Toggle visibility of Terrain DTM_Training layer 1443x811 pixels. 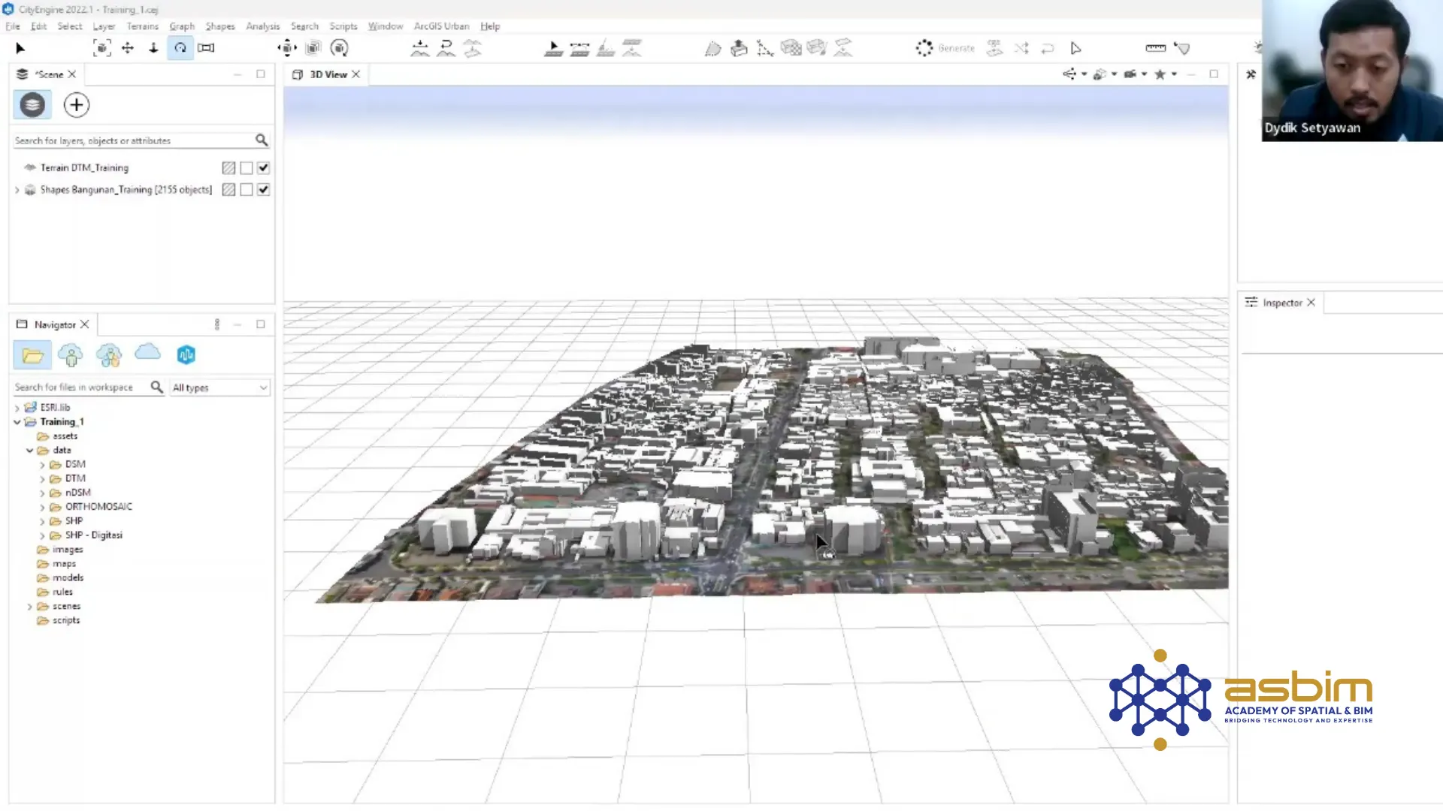tap(263, 167)
